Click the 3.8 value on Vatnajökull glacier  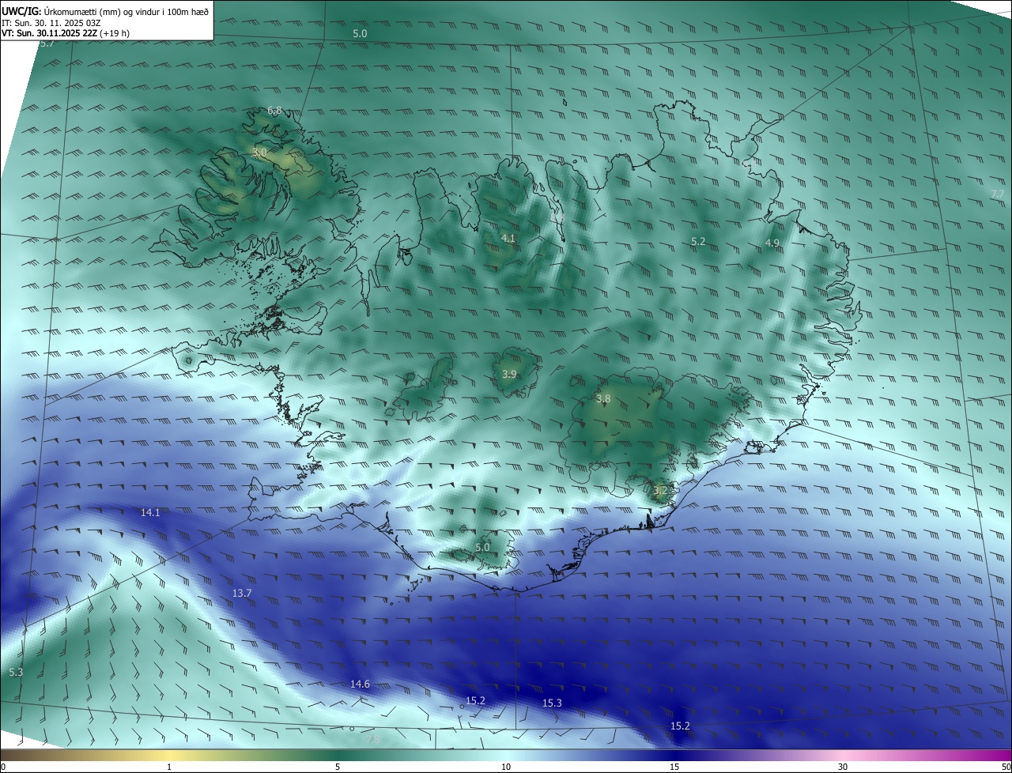[x=603, y=399]
